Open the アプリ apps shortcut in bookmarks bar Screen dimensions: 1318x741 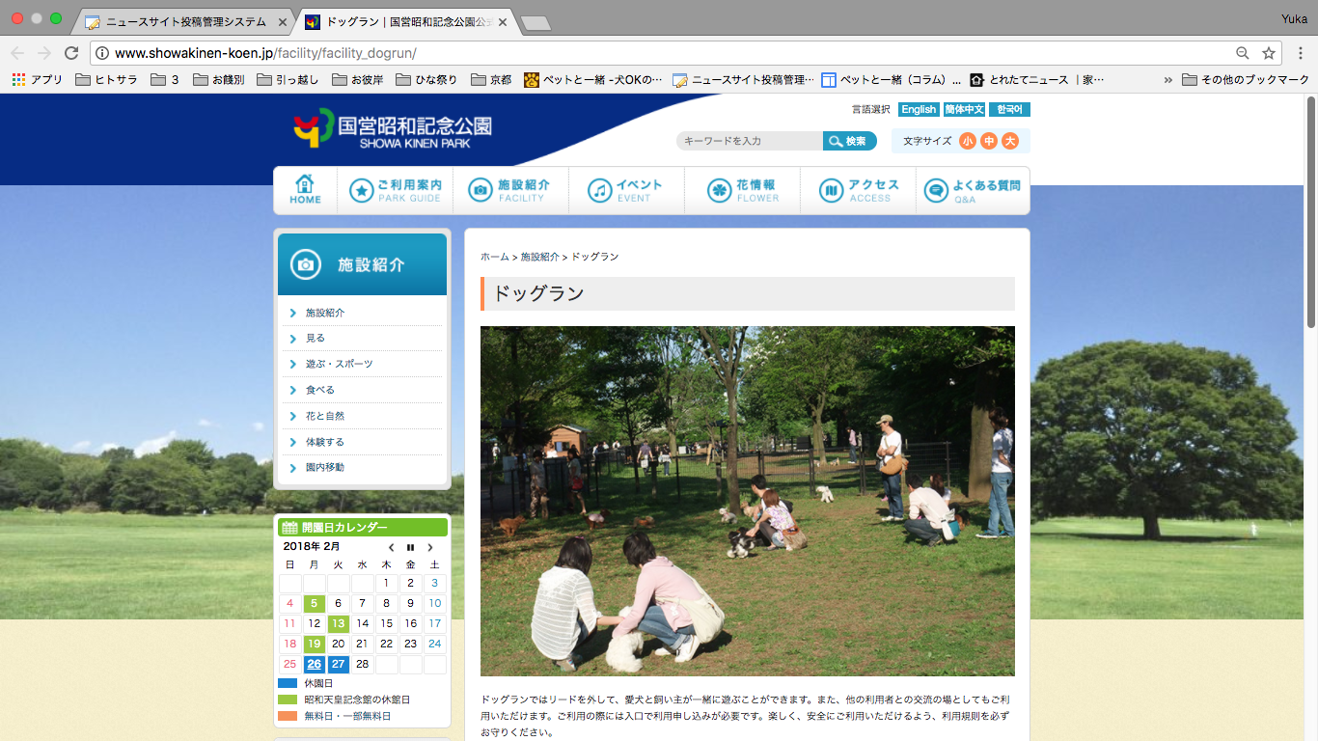tap(37, 80)
